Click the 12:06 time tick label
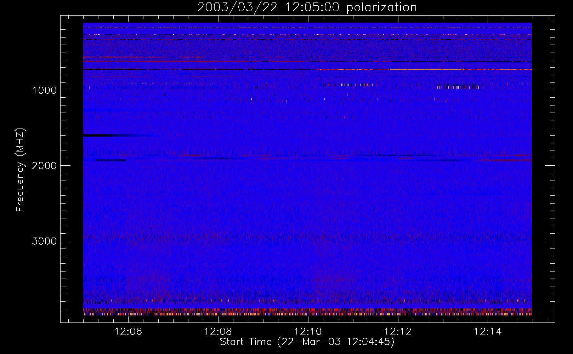 pos(128,332)
